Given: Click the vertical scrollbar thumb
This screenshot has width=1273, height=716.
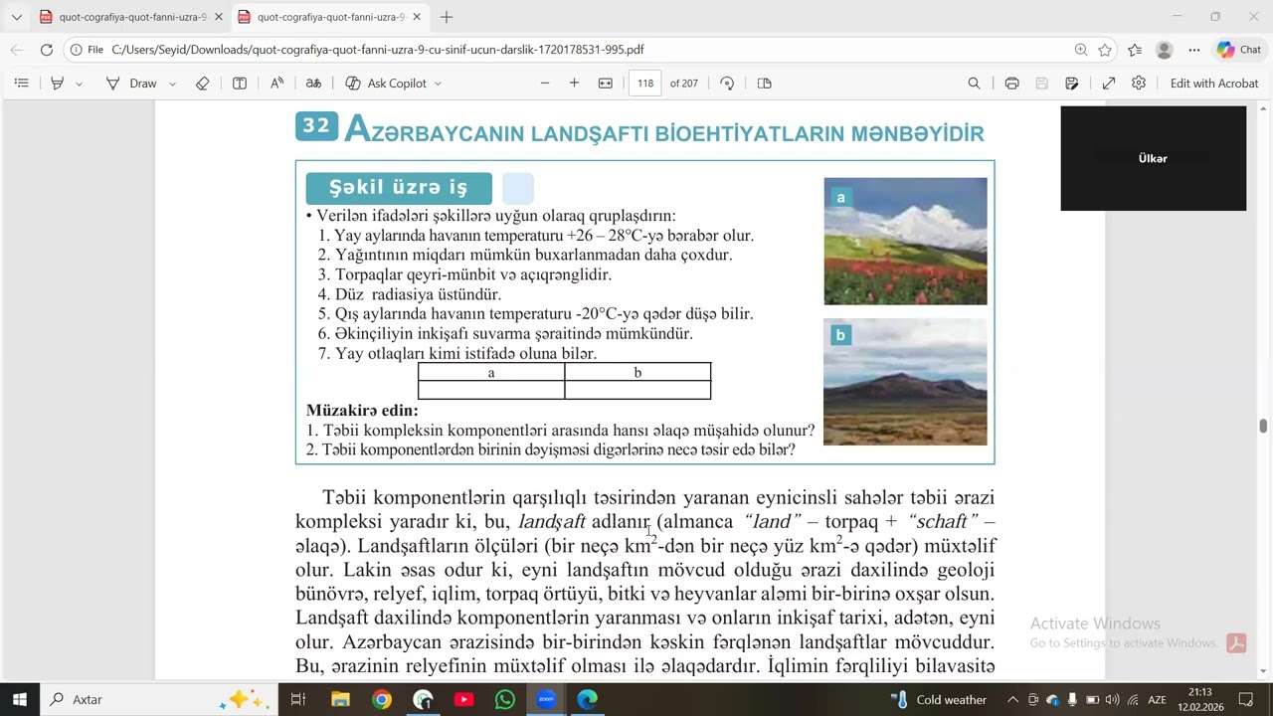Looking at the screenshot, I should coord(1264,426).
